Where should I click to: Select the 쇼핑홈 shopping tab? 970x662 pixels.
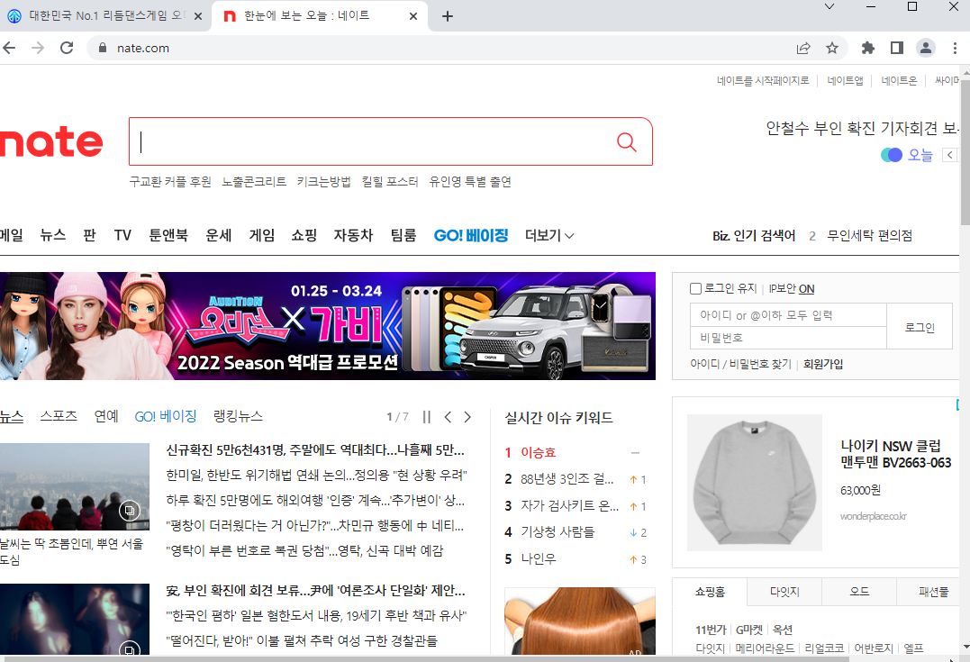point(710,592)
